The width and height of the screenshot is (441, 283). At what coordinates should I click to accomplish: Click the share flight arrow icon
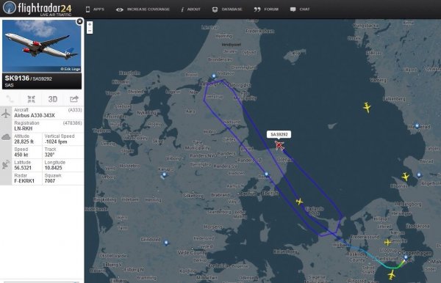pyautogui.click(x=74, y=99)
